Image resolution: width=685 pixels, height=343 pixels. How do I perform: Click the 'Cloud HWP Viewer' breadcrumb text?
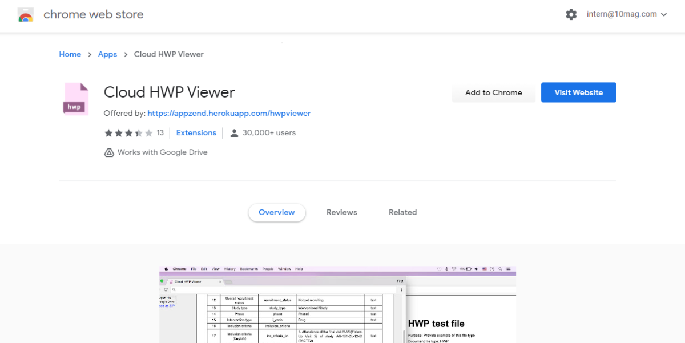[169, 54]
